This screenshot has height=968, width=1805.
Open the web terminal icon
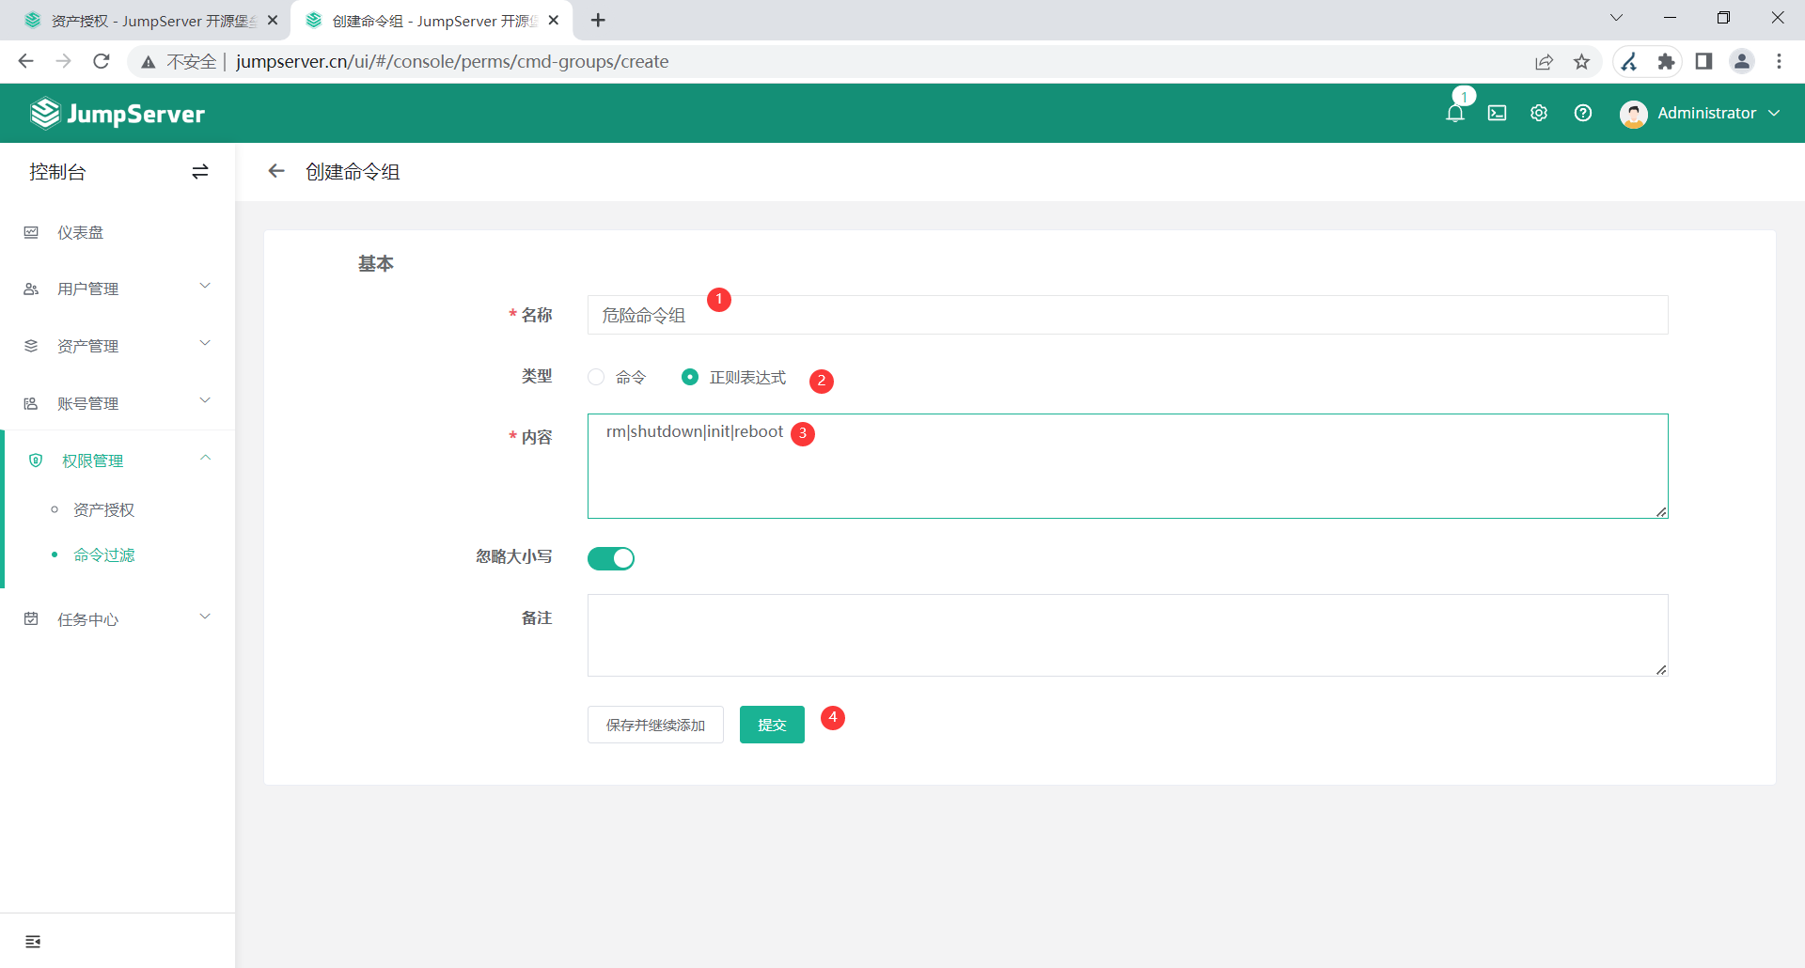pos(1497,114)
